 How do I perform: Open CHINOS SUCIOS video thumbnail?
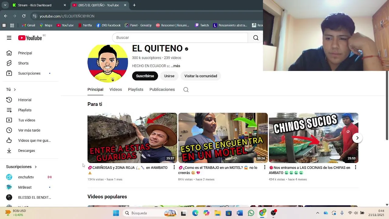(314, 138)
